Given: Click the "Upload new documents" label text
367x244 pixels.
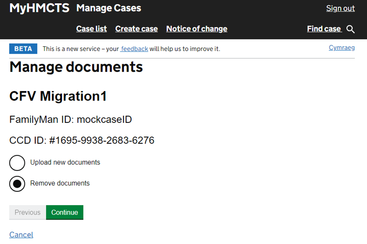Looking at the screenshot, I should click(x=65, y=162).
